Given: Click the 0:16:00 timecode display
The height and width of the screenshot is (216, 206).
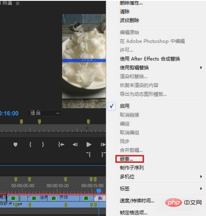Looking at the screenshot, I should pos(9,114).
